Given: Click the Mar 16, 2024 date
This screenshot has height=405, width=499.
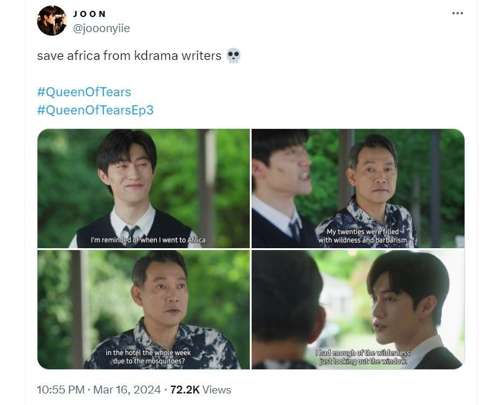Looking at the screenshot, I should [127, 390].
